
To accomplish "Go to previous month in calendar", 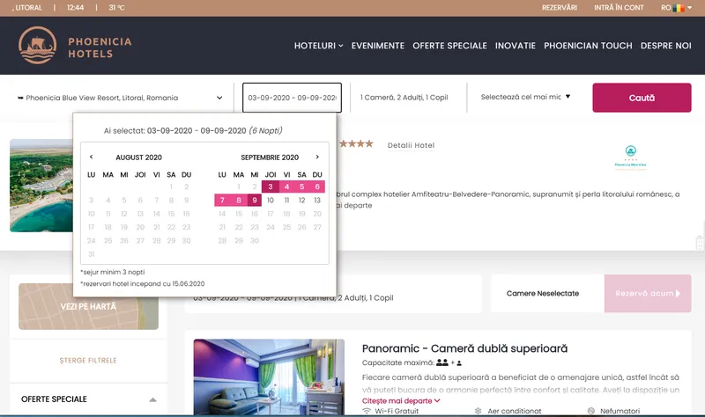I will [91, 157].
